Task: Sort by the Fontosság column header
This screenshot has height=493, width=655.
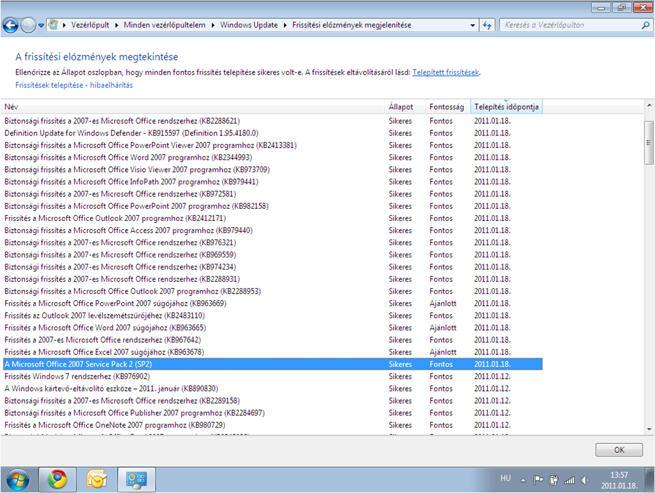Action: 448,107
